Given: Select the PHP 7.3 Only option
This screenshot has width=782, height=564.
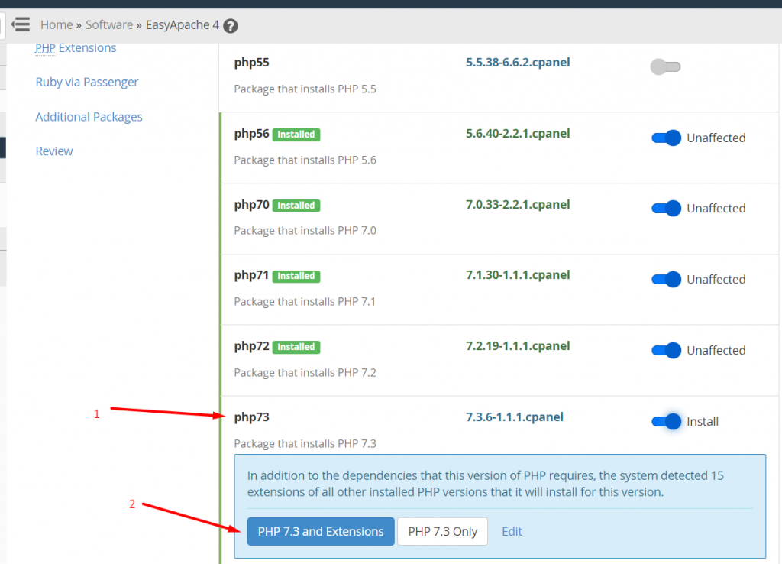Looking at the screenshot, I should pyautogui.click(x=442, y=530).
